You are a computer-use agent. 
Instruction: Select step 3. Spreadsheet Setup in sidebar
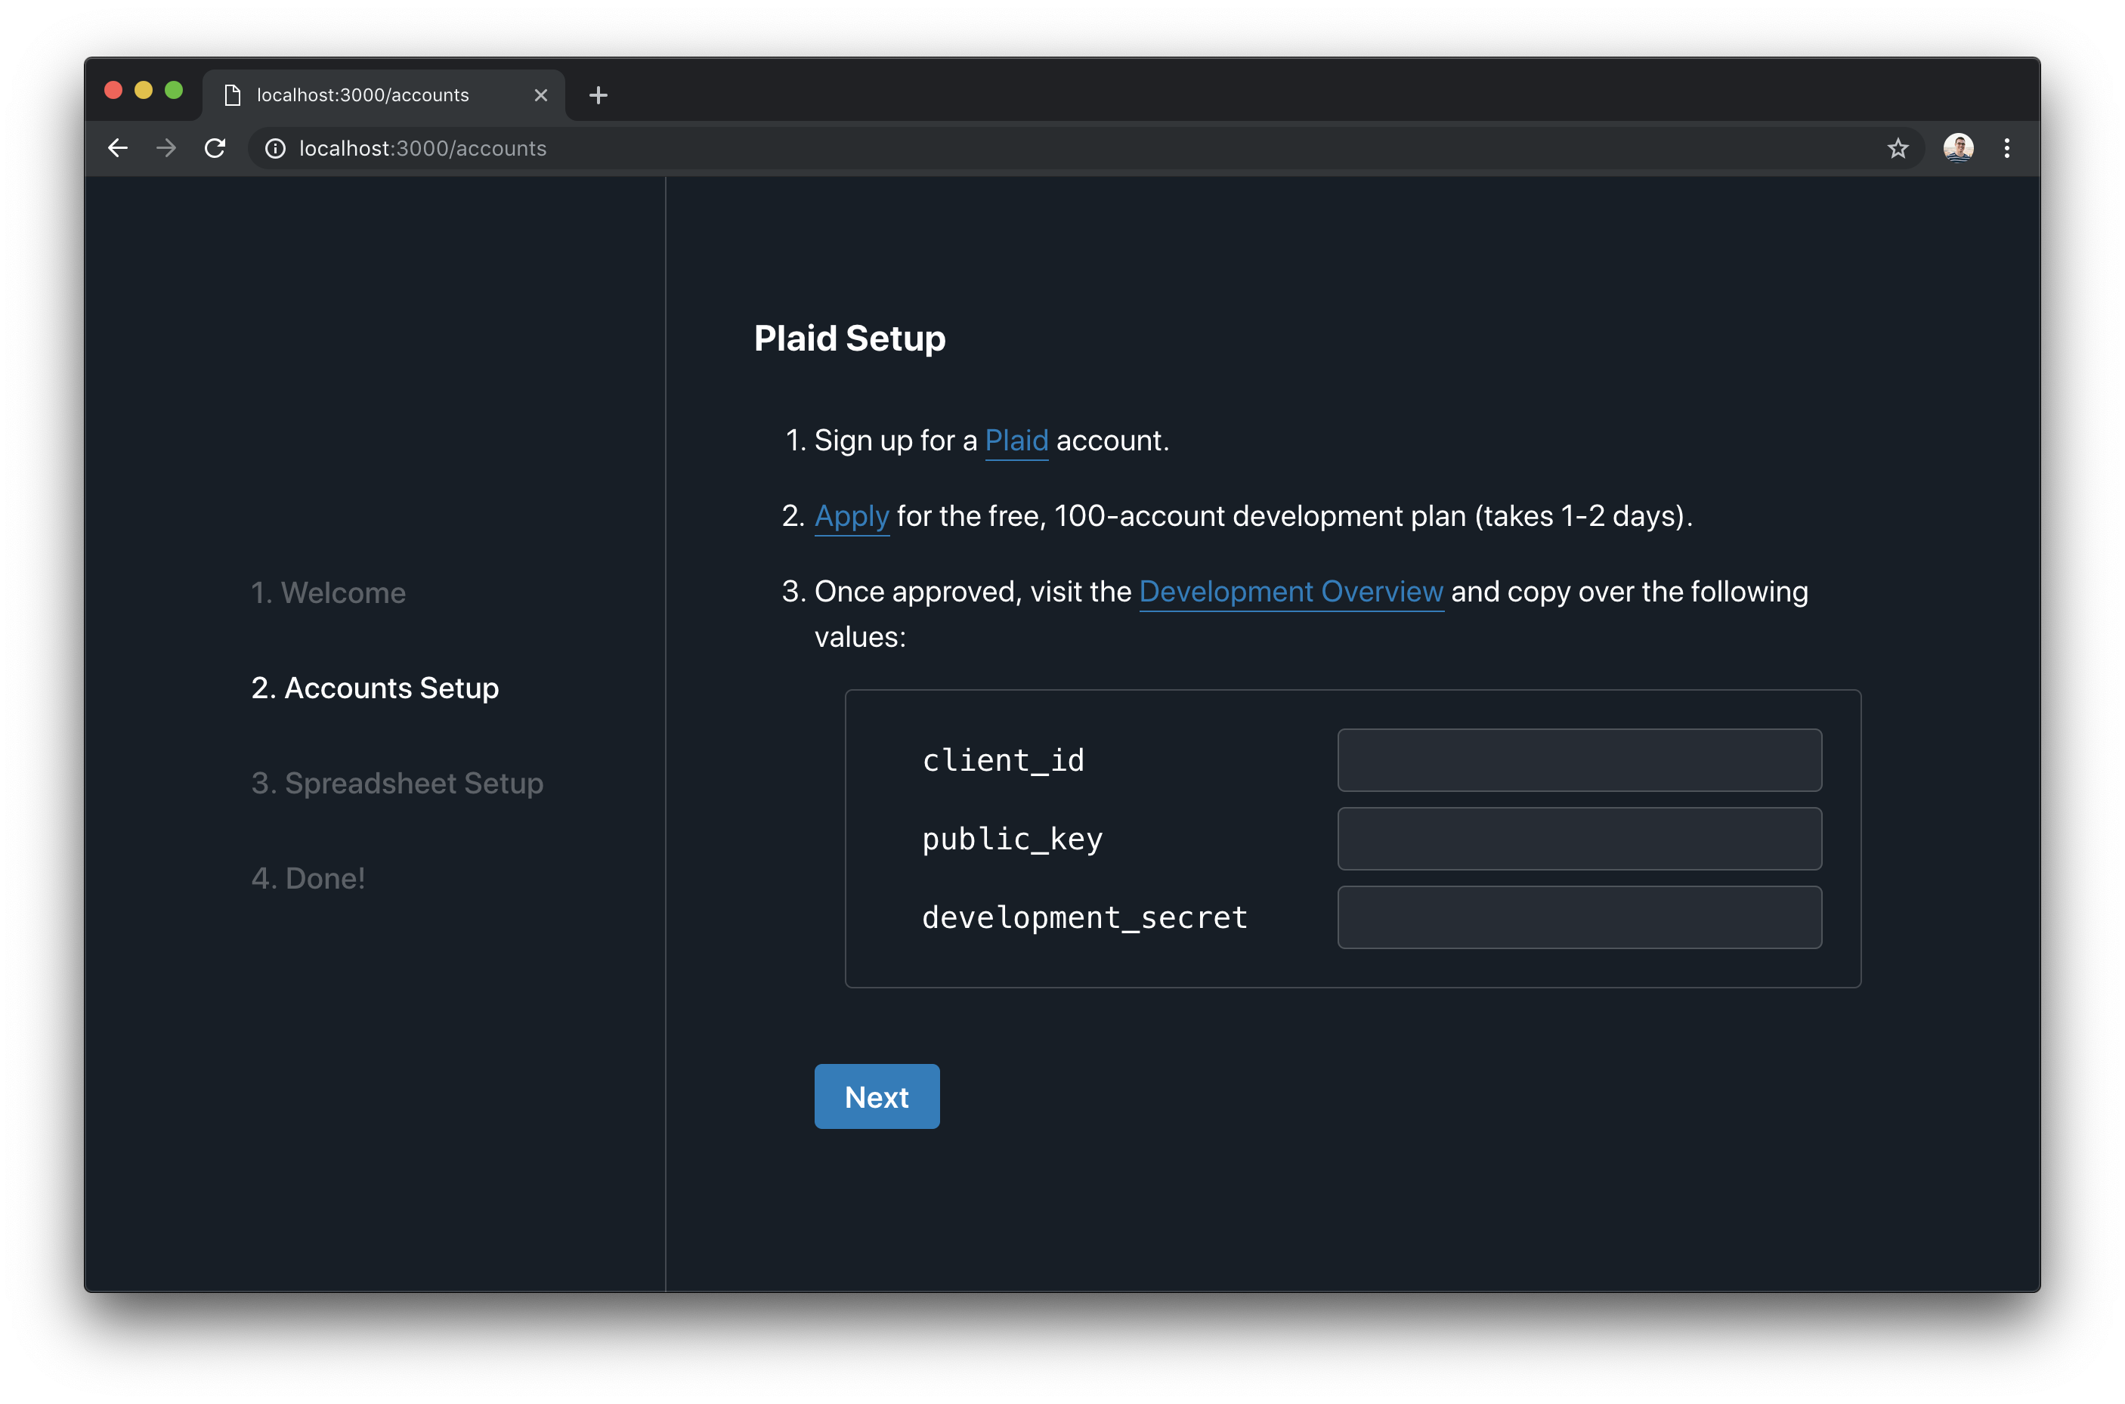397,784
